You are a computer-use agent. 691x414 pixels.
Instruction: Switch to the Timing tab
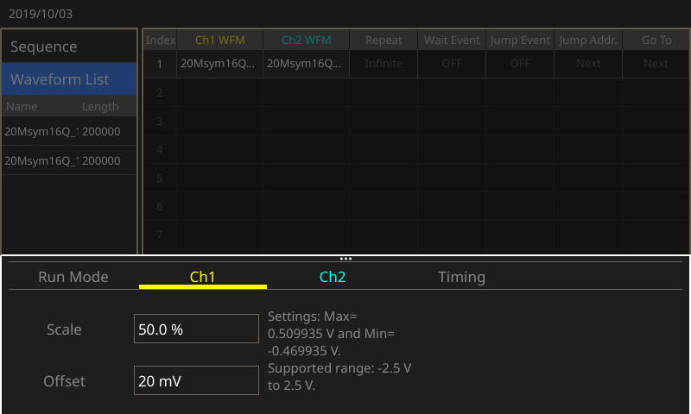click(461, 277)
